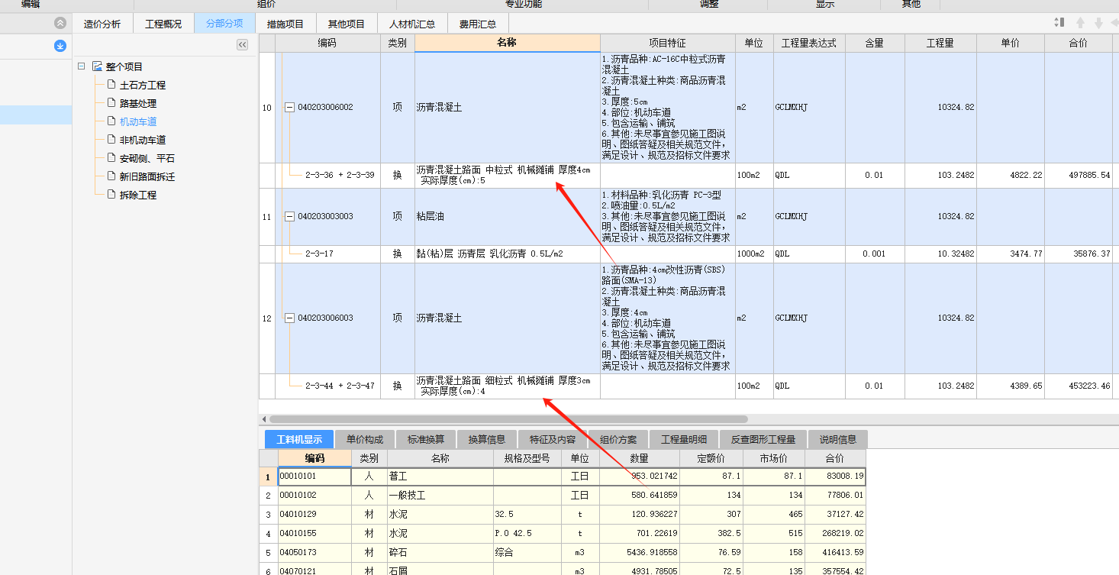The width and height of the screenshot is (1119, 575).
Task: Click the move down arrow icon
Action: [x=1098, y=23]
